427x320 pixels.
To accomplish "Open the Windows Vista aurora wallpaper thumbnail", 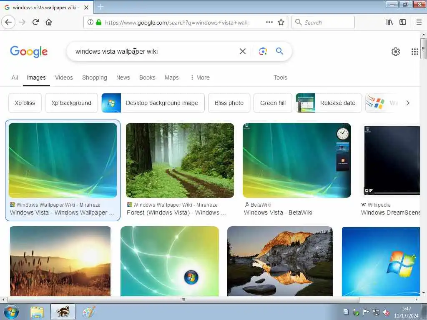I will pyautogui.click(x=63, y=160).
